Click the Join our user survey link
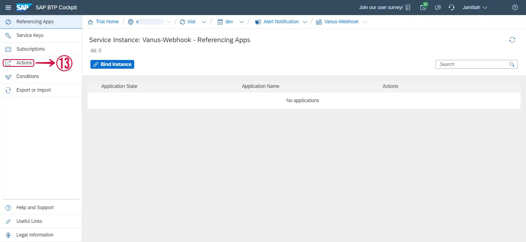The width and height of the screenshot is (526, 242). (381, 7)
